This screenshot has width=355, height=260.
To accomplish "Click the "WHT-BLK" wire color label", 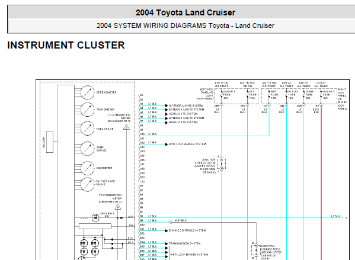I will click(181, 220).
